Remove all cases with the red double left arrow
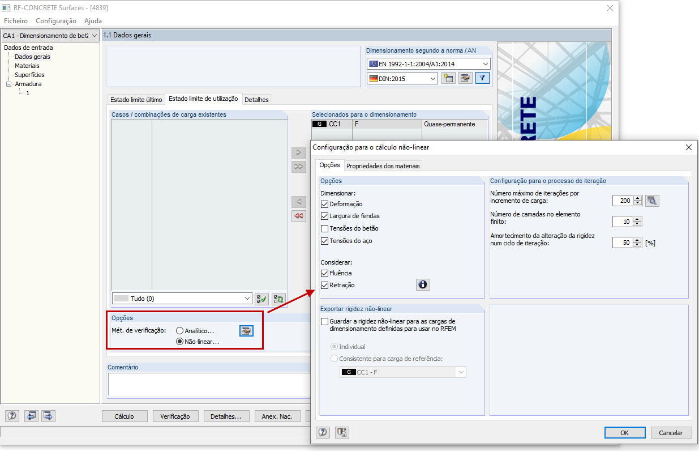The width and height of the screenshot is (699, 451). [299, 216]
